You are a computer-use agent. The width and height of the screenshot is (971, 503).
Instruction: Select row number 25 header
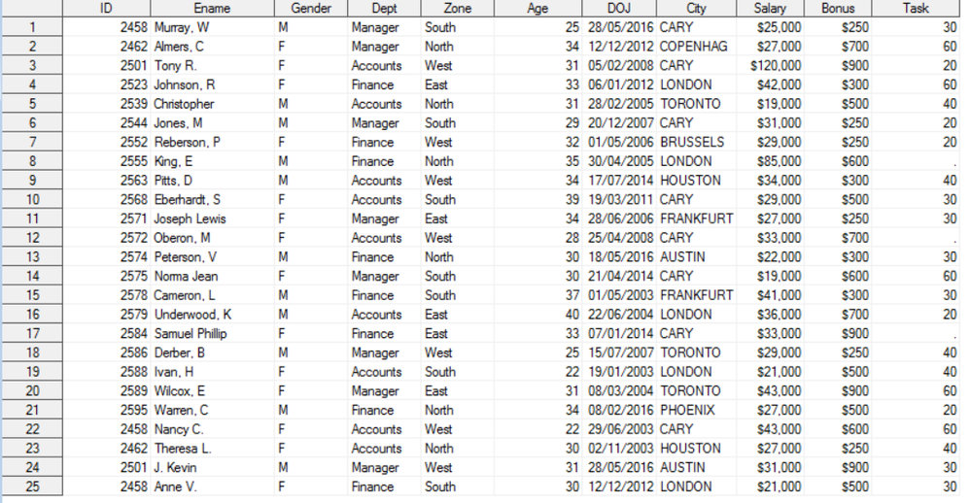pyautogui.click(x=31, y=487)
